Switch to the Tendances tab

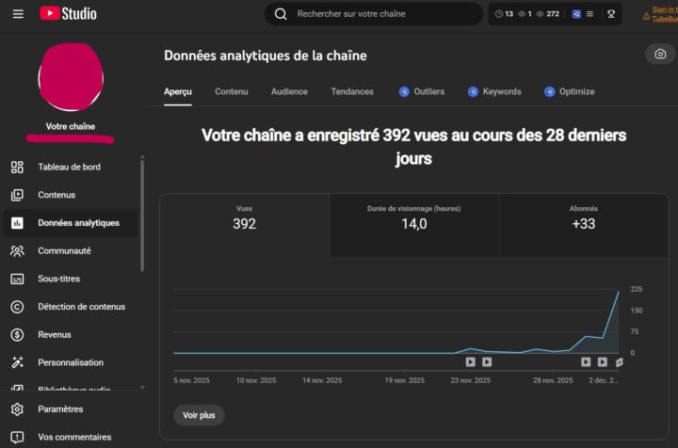[352, 91]
